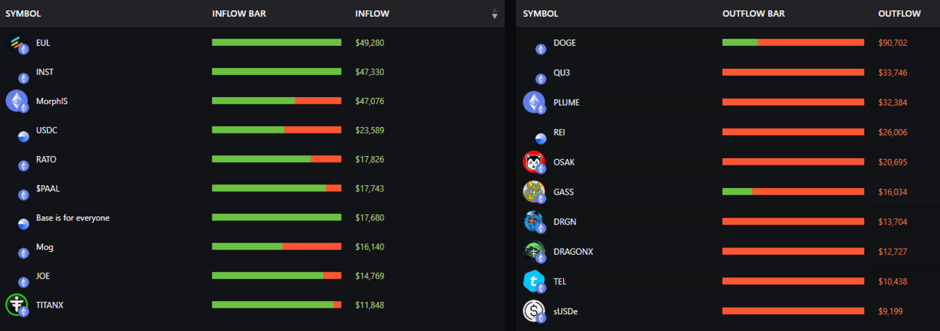This screenshot has width=940, height=331.
Task: Click the $PAAL token chain icon
Action: pyautogui.click(x=23, y=195)
